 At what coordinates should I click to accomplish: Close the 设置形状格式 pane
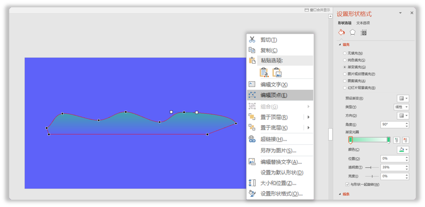(412, 13)
